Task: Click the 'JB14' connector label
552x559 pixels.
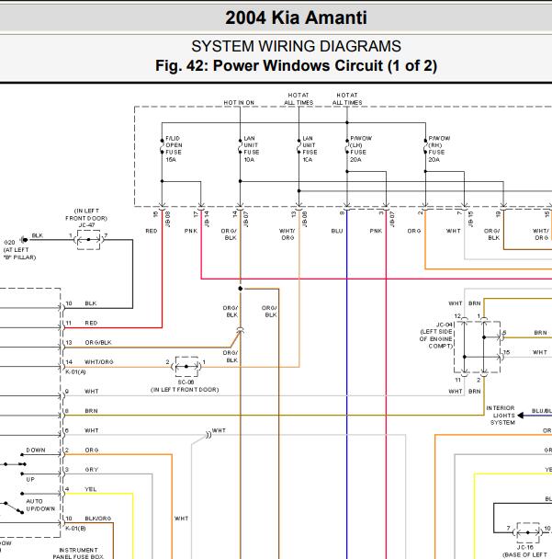Action: pos(207,219)
